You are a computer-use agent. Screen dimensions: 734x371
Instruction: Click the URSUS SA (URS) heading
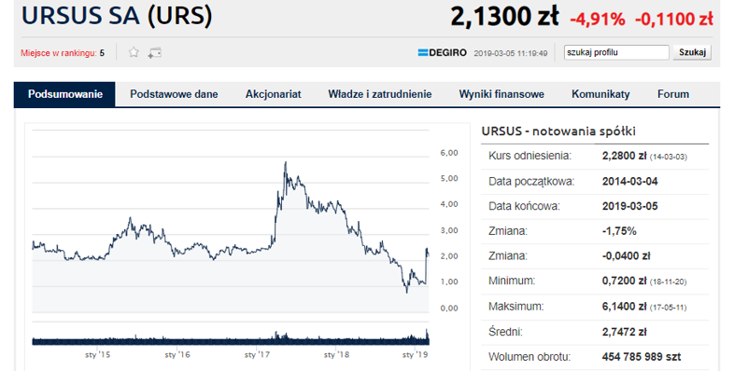pyautogui.click(x=117, y=16)
